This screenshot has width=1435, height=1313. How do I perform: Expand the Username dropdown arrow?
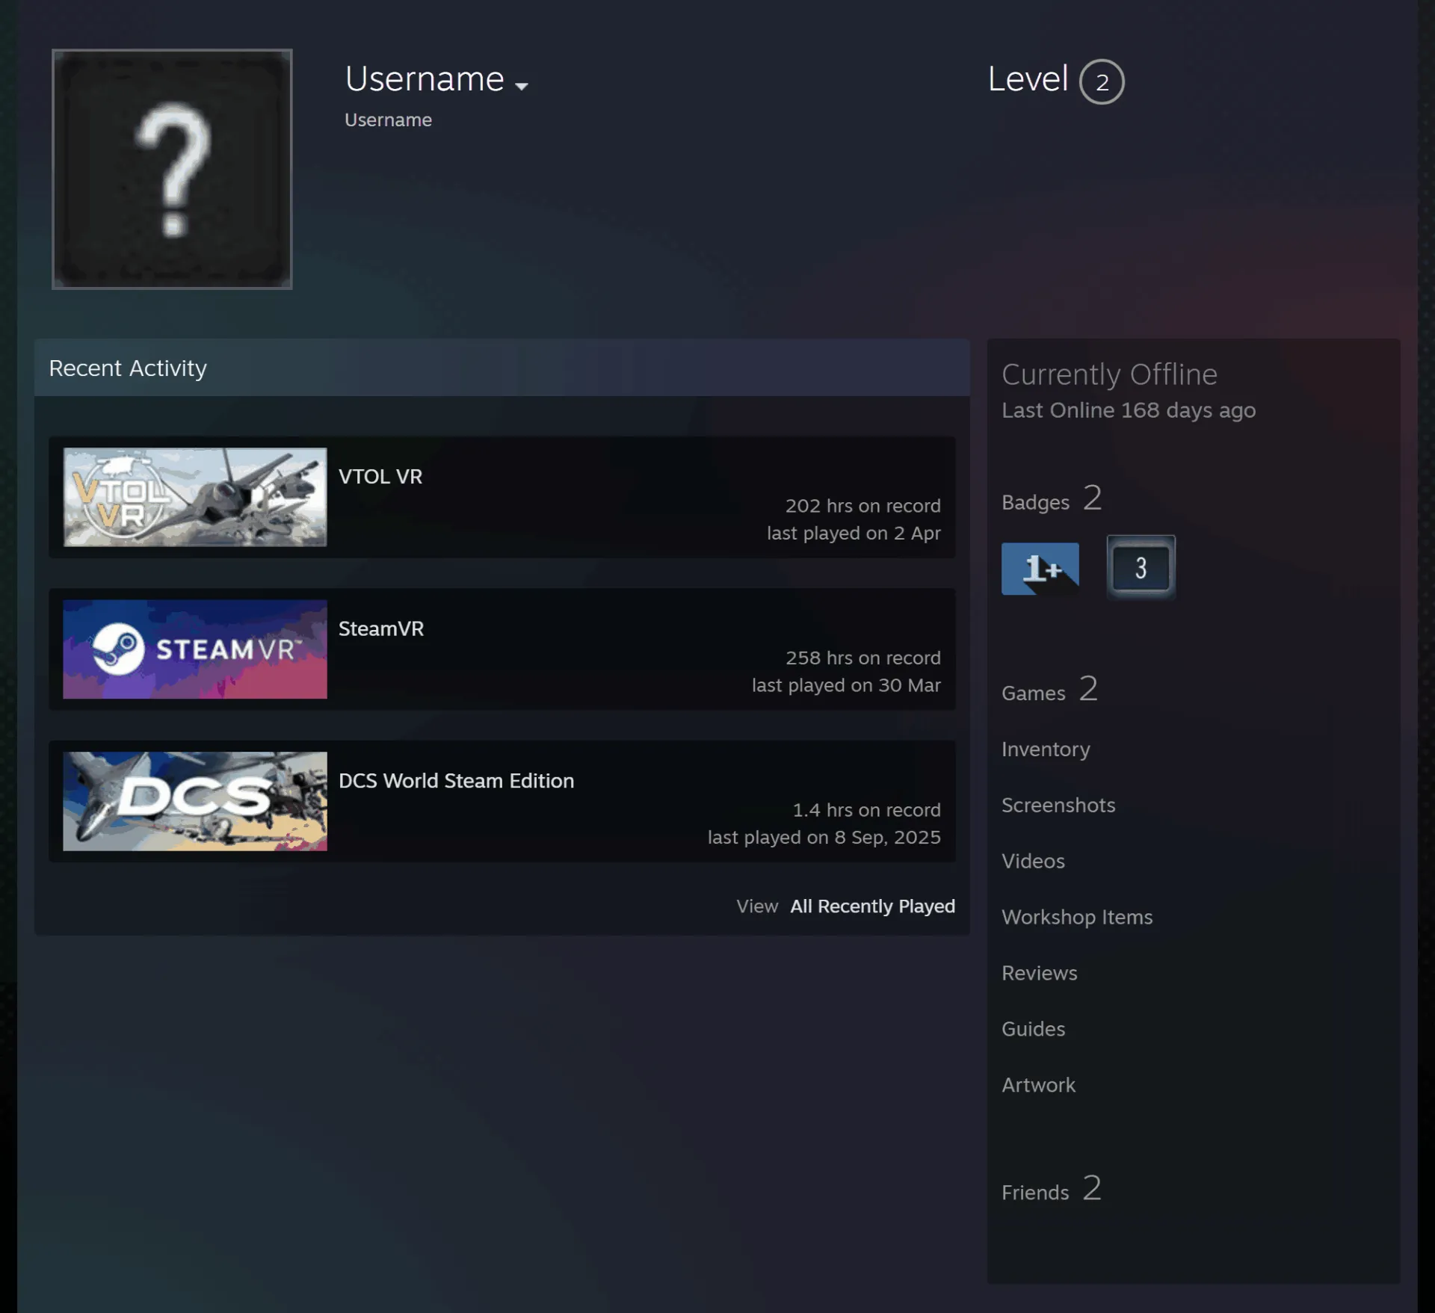(522, 86)
